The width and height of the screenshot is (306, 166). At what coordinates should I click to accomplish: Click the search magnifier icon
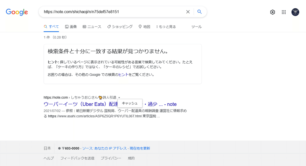point(199,12)
